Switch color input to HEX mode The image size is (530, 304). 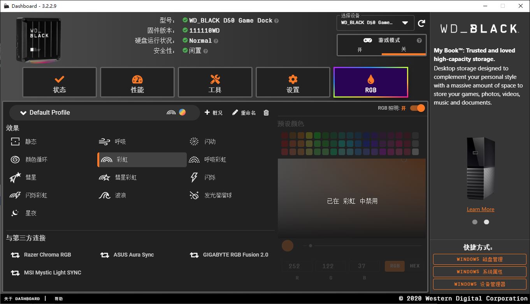click(x=415, y=266)
